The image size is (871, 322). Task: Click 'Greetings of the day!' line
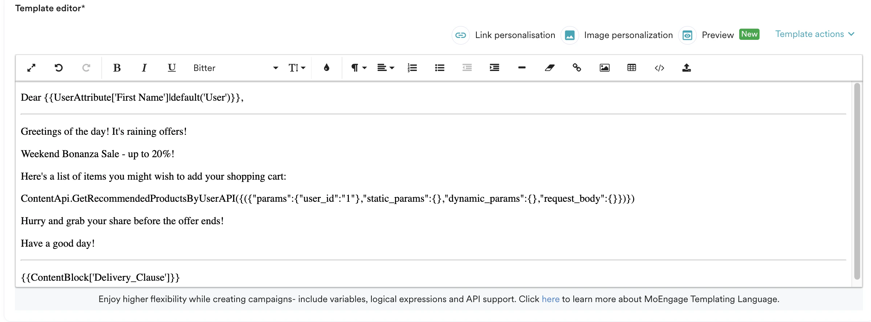[104, 131]
